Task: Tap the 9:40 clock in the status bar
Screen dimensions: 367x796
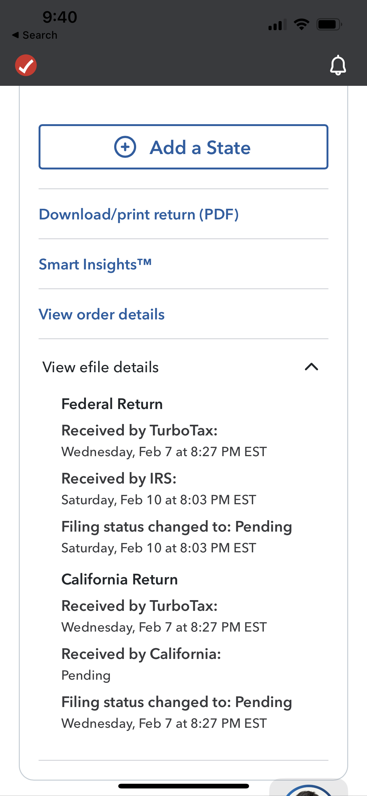Action: point(59,17)
